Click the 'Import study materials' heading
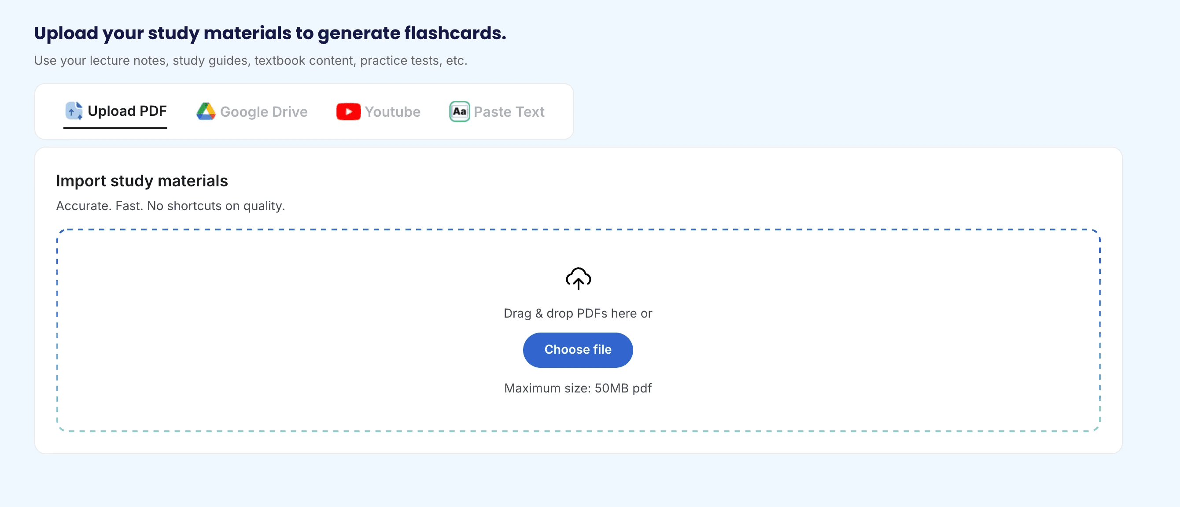Viewport: 1180px width, 507px height. [x=141, y=181]
